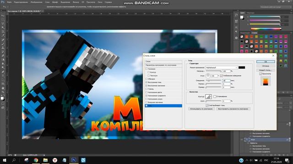Select the Dodge tool

pos(3,68)
